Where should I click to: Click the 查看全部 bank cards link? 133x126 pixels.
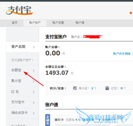(x=88, y=120)
